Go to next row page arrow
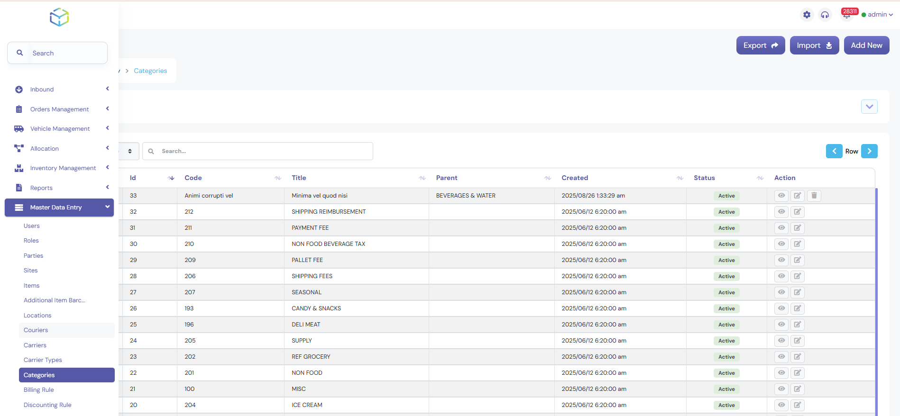This screenshot has width=900, height=416. coord(869,151)
